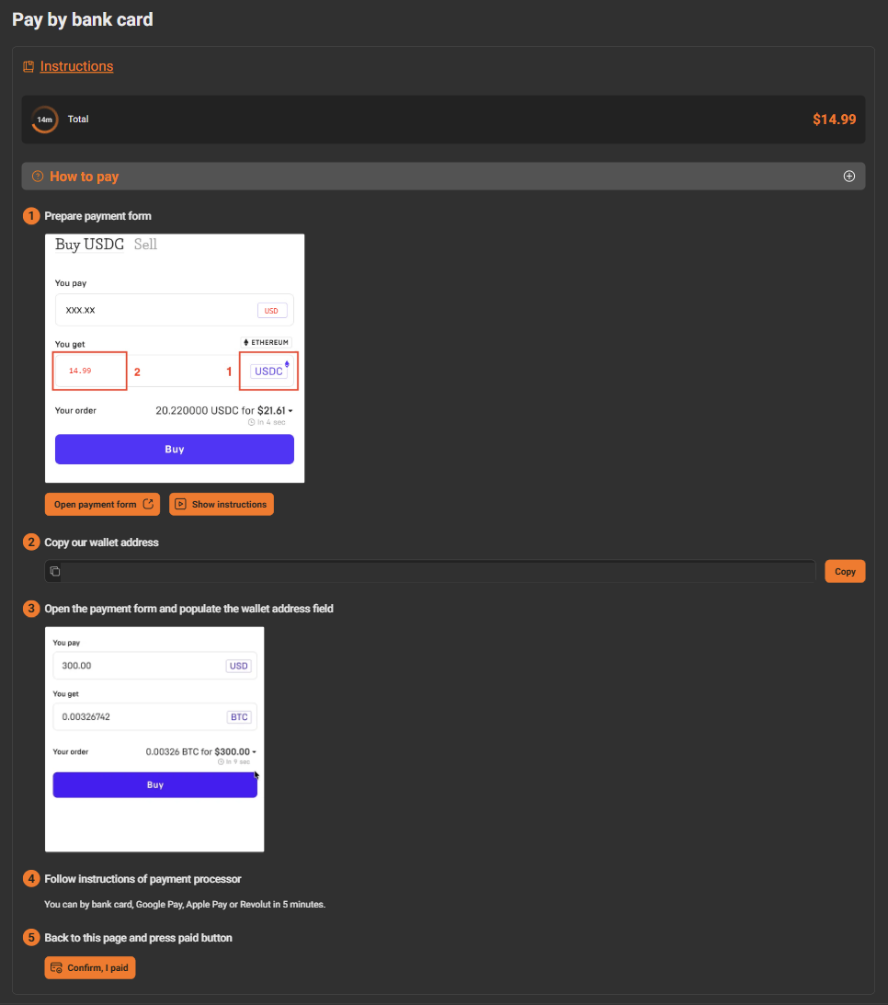
Task: Click Follow instructions of payment processor title
Action: pos(142,879)
